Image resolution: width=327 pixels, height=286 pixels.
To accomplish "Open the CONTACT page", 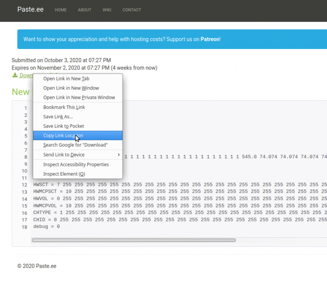I will 132,10.
